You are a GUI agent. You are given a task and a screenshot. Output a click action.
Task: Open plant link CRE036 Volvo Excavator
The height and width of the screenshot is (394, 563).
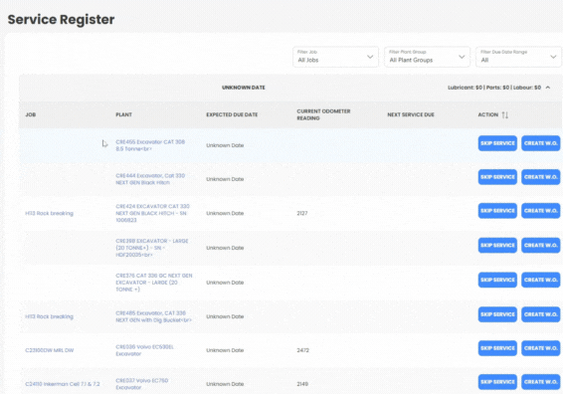pyautogui.click(x=144, y=350)
